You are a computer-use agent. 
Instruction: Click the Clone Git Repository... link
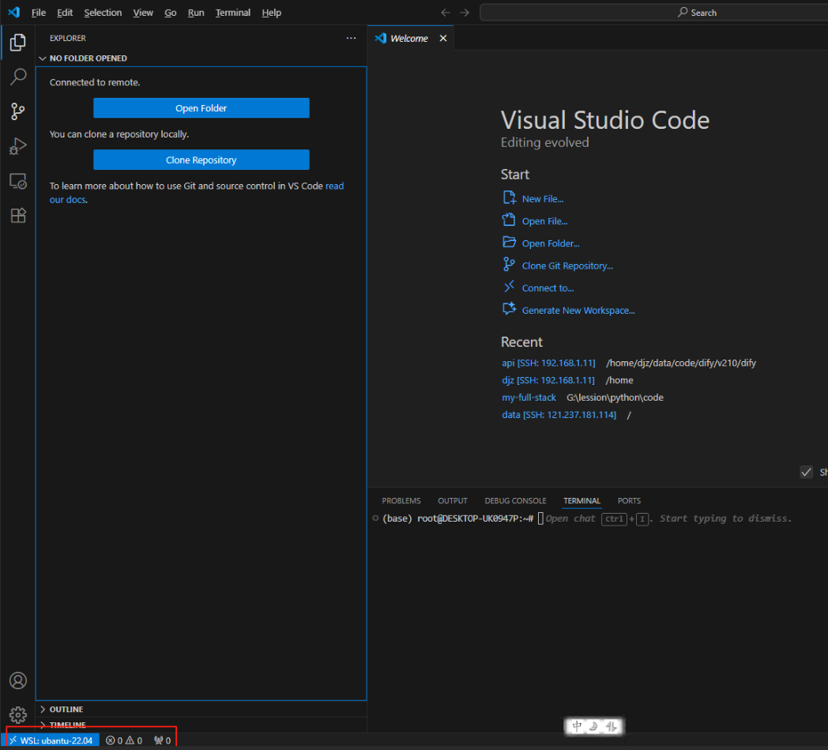[567, 265]
